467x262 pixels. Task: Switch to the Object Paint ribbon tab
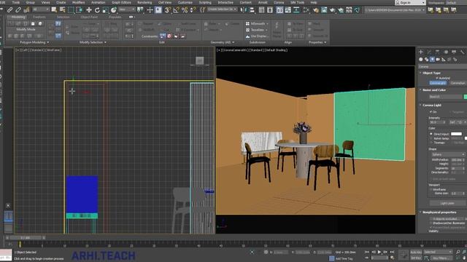(89, 17)
